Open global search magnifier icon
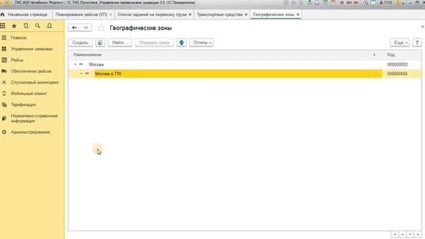 pyautogui.click(x=38, y=26)
